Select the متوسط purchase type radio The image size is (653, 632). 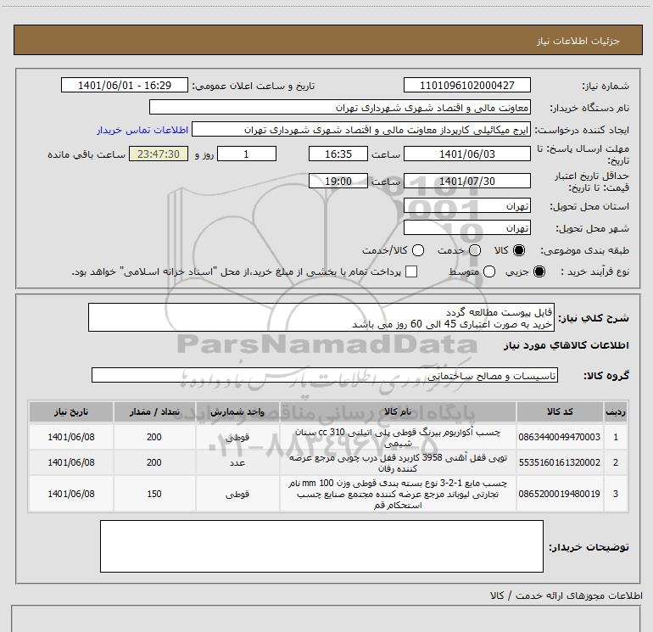coord(489,272)
